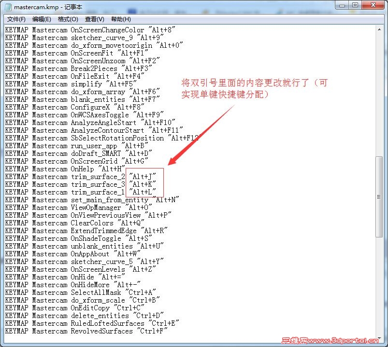
Task: Click the OnScreenLevels "Alt+Z" line
Action: (x=80, y=269)
